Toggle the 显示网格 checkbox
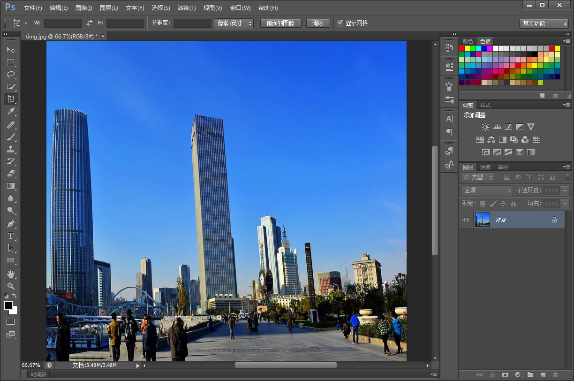 click(x=340, y=23)
